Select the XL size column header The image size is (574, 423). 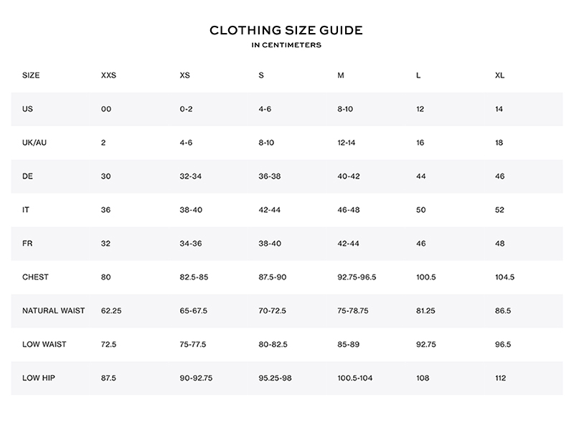[500, 75]
